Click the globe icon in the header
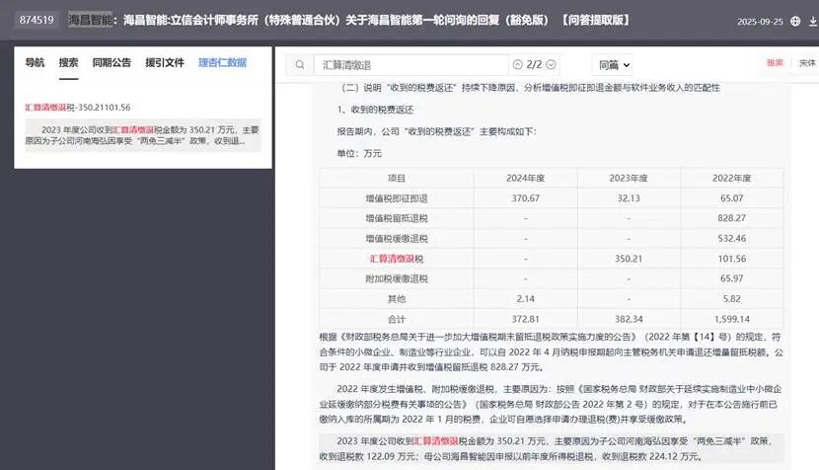Screen dimensions: 819x470 tap(795, 22)
